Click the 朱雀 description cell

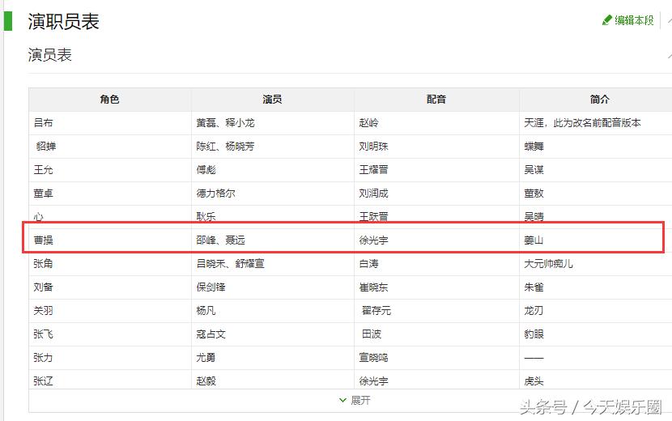point(596,287)
